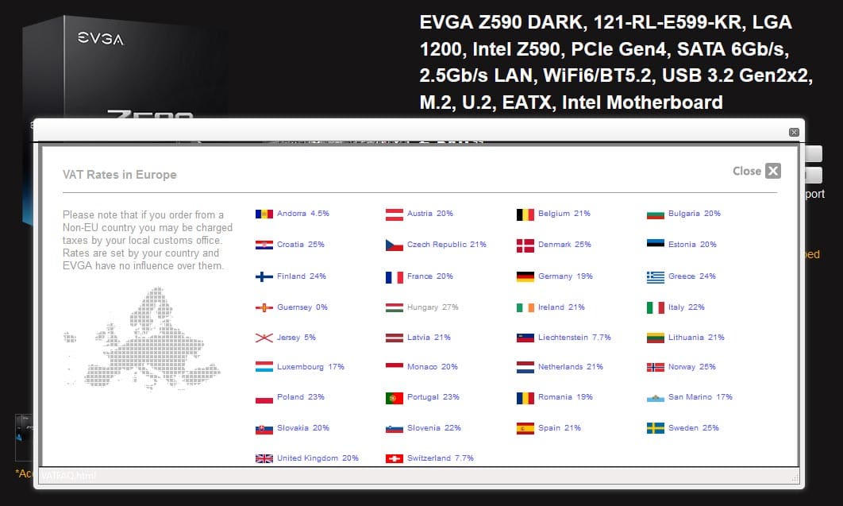Click the San Marino flag icon
This screenshot has width=843, height=506.
(656, 399)
